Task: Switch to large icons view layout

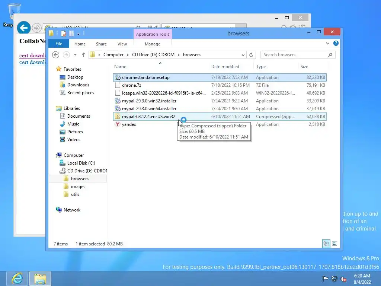Action: point(334,244)
